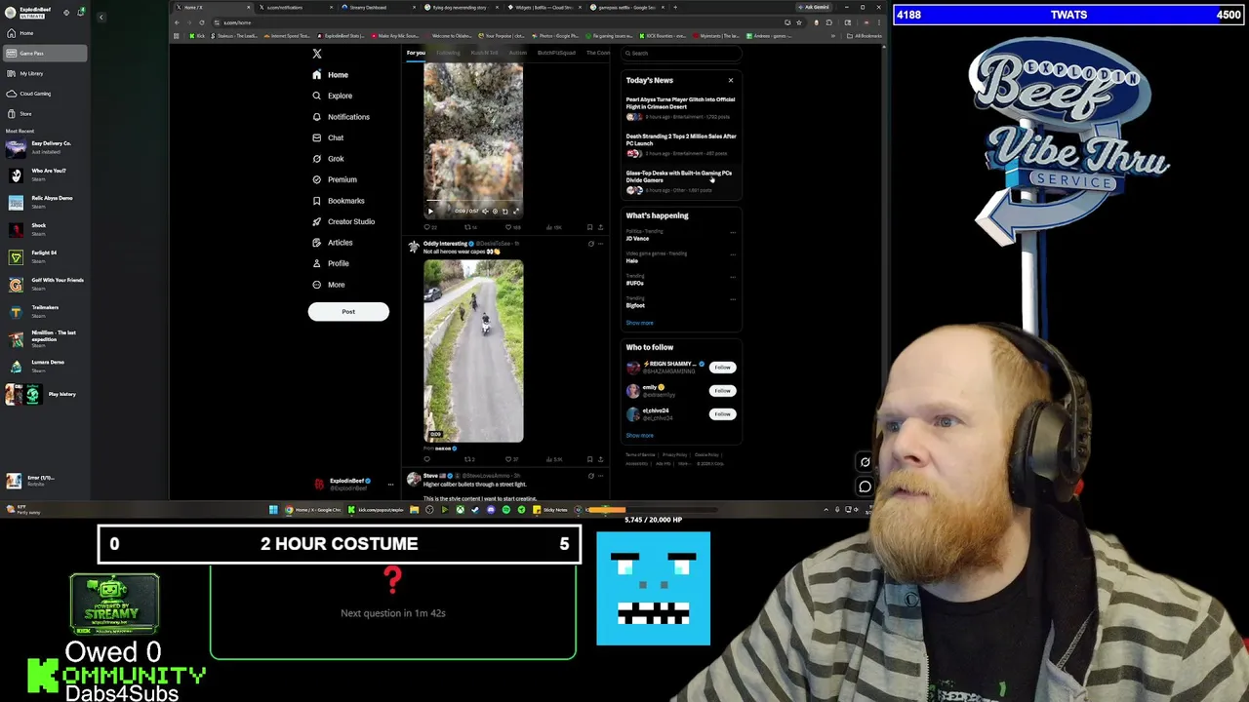Open the Spotify icon in taskbar
Image resolution: width=1249 pixels, height=702 pixels.
point(505,510)
